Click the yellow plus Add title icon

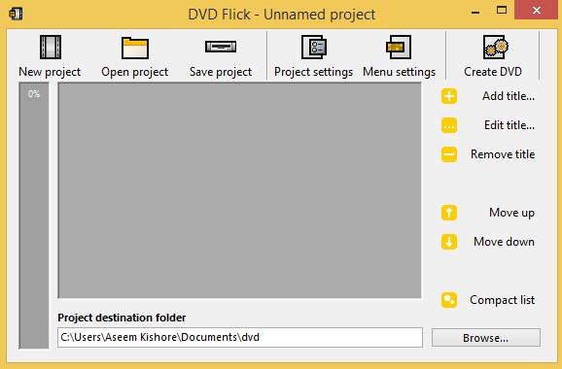tap(449, 96)
